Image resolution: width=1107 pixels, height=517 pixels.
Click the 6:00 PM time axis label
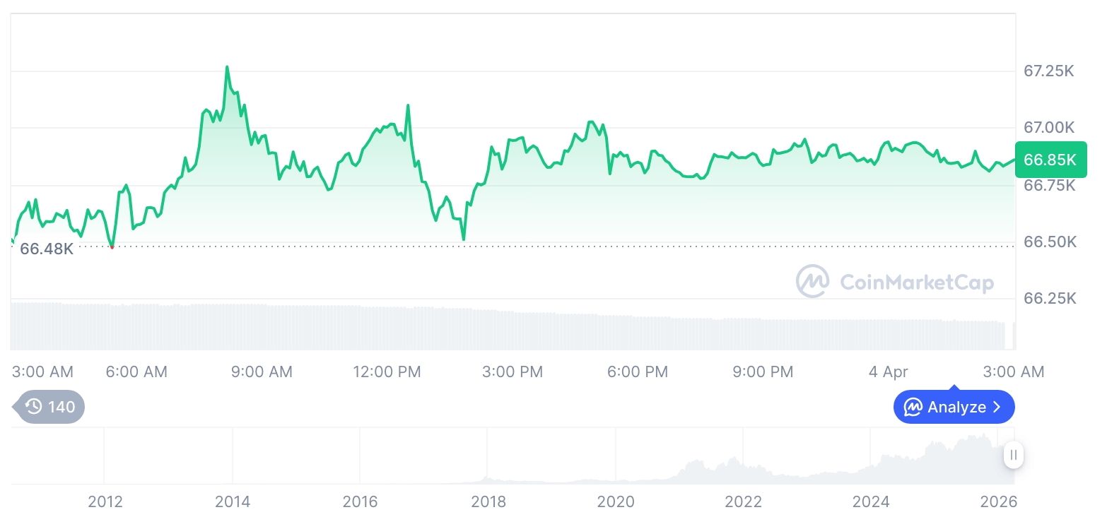click(x=638, y=372)
